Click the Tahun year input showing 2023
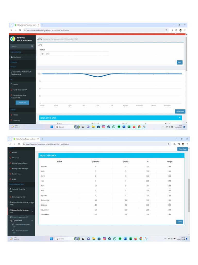 tap(77, 54)
